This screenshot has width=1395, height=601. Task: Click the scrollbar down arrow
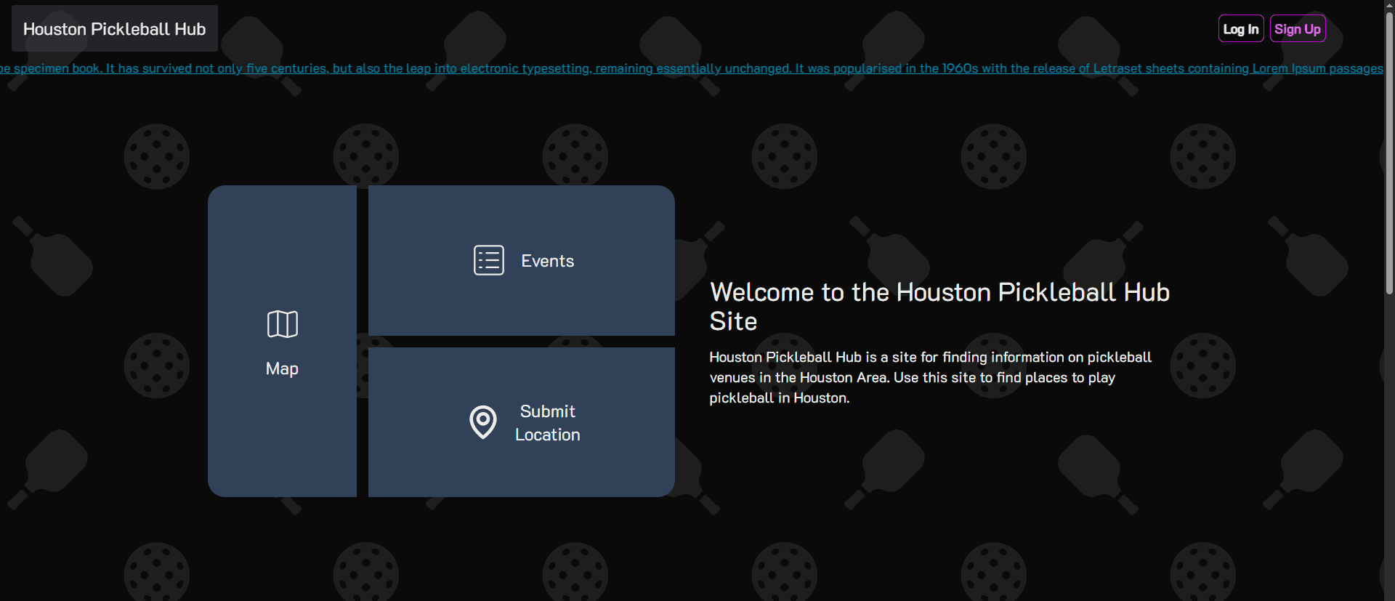pyautogui.click(x=1389, y=595)
